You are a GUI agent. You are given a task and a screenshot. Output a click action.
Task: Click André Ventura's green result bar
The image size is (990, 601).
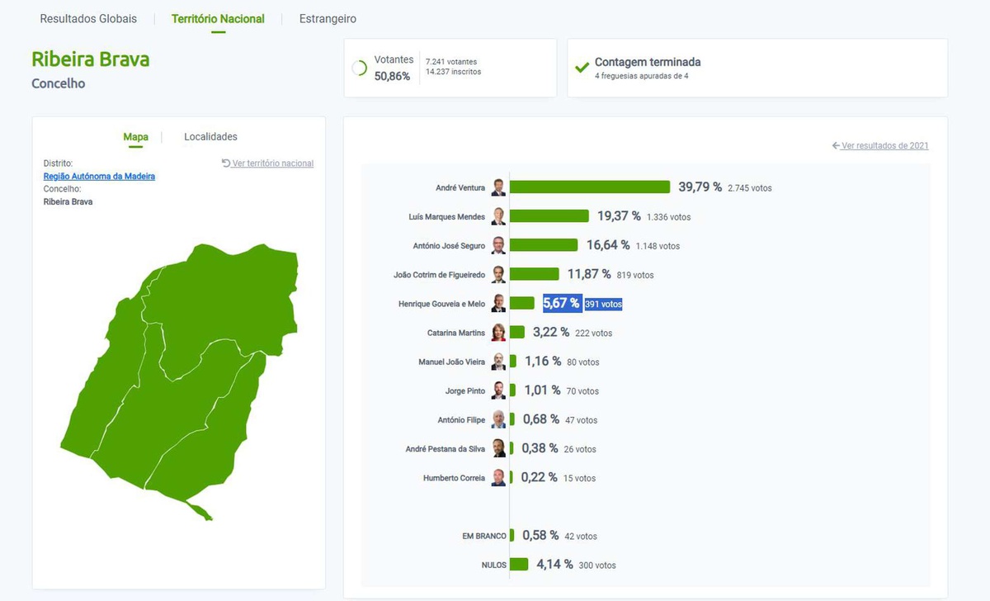click(589, 187)
